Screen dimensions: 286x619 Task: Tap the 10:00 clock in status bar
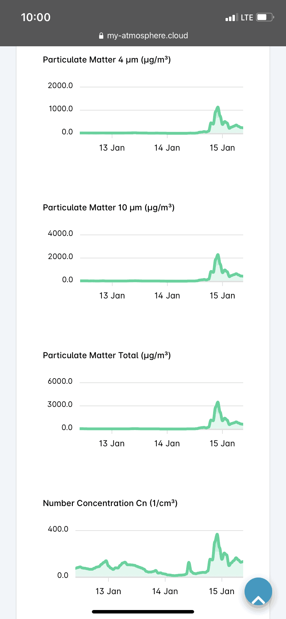(x=36, y=17)
